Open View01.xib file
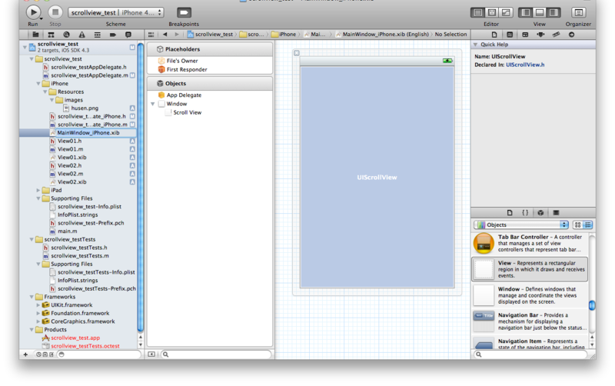The width and height of the screenshot is (615, 386). pyautogui.click(x=71, y=158)
